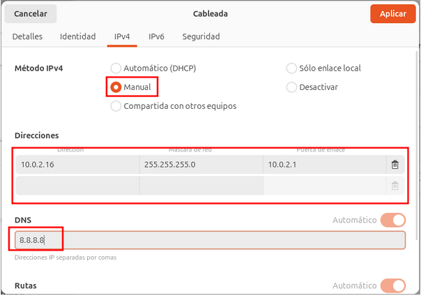The width and height of the screenshot is (421, 296).
Task: Edit the 10.0.2.16 address field
Action: tap(77, 165)
